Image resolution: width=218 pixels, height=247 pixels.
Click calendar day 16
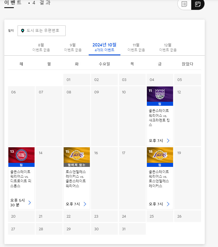[105, 178]
